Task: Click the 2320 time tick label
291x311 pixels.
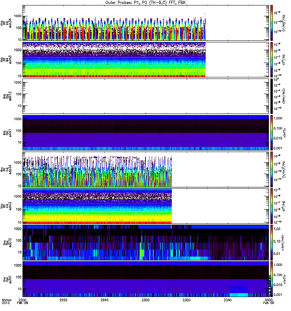Action: click(187, 300)
